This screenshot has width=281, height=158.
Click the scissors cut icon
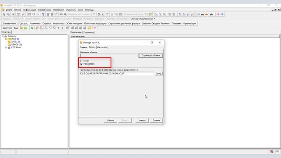pyautogui.click(x=112, y=14)
